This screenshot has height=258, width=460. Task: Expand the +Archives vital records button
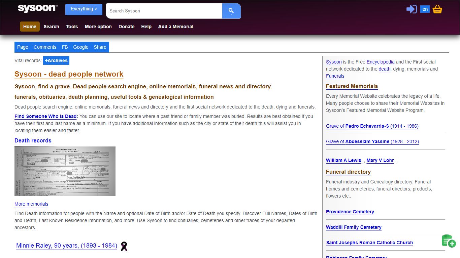(x=56, y=60)
